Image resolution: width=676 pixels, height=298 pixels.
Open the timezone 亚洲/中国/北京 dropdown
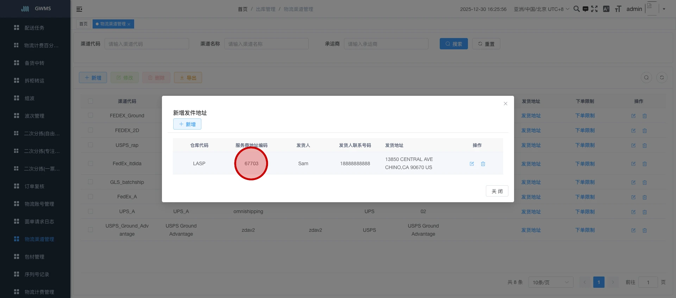click(x=542, y=9)
